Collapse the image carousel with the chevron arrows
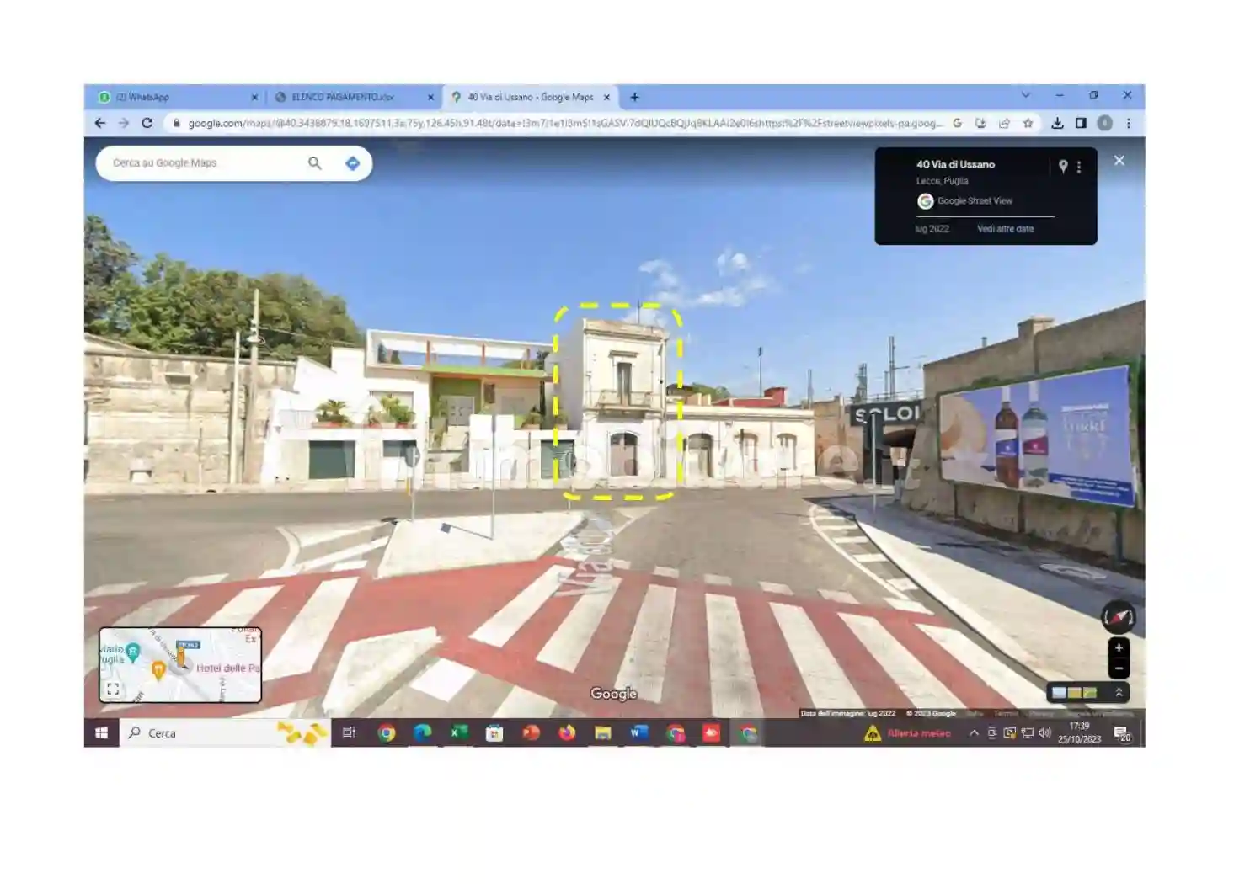This screenshot has width=1250, height=884. click(1119, 693)
